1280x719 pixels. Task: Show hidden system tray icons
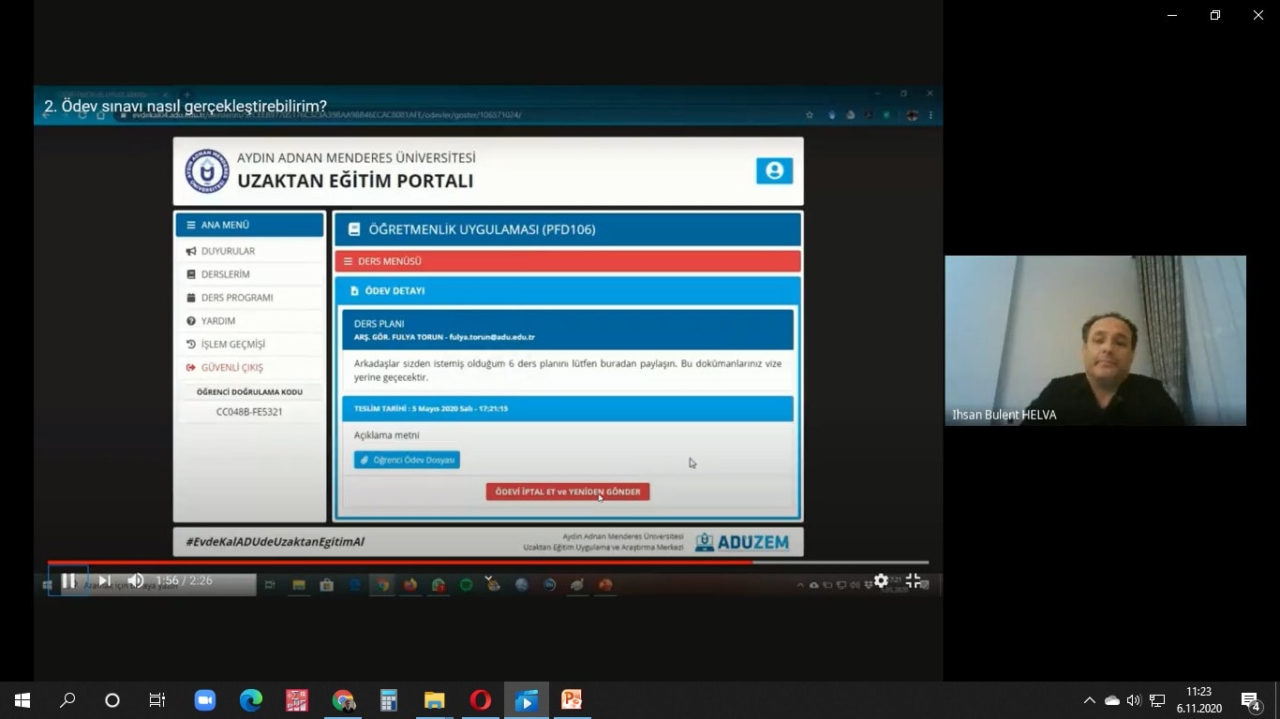(x=1089, y=700)
